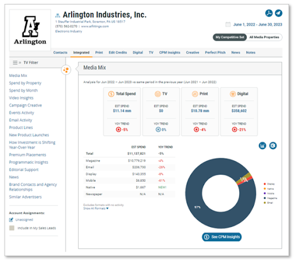Viewport: 296px width, 262px height.
Task: Open the www.aifittings.com website link
Action: point(95,27)
